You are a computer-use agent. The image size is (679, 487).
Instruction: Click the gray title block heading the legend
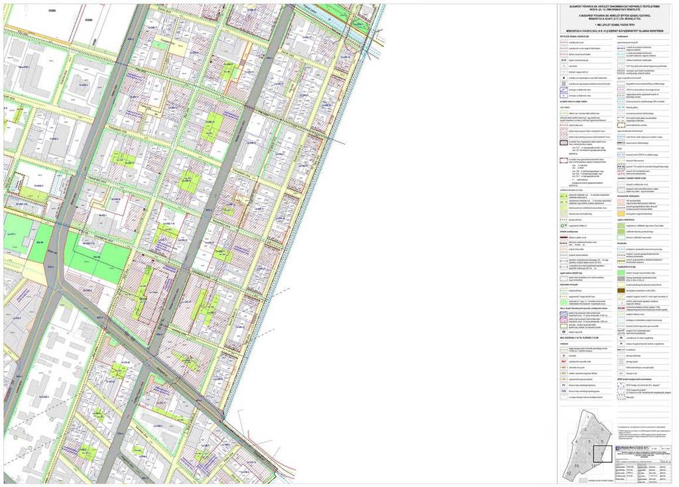click(x=616, y=19)
